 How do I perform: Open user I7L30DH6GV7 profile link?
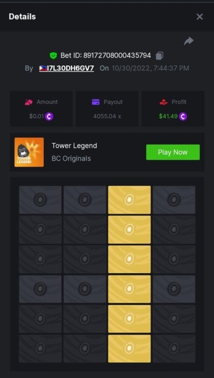click(66, 68)
